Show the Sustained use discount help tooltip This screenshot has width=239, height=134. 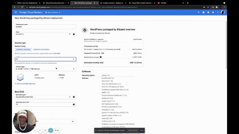101,57
